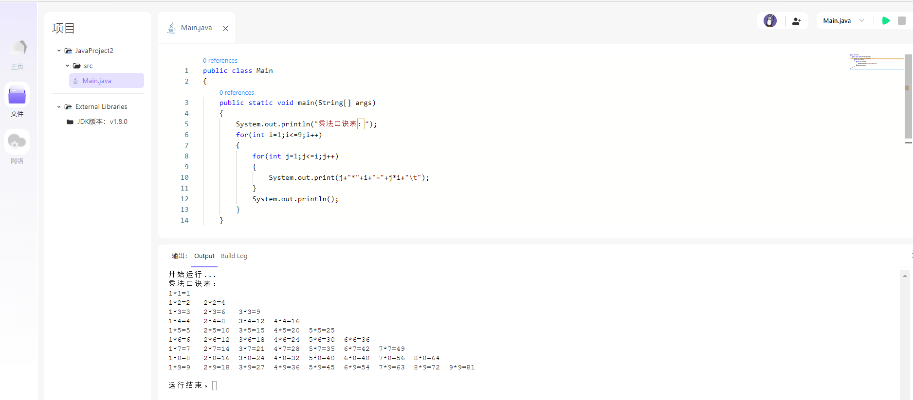This screenshot has width=913, height=400.
Task: Switch to the Output tab
Action: (x=204, y=256)
